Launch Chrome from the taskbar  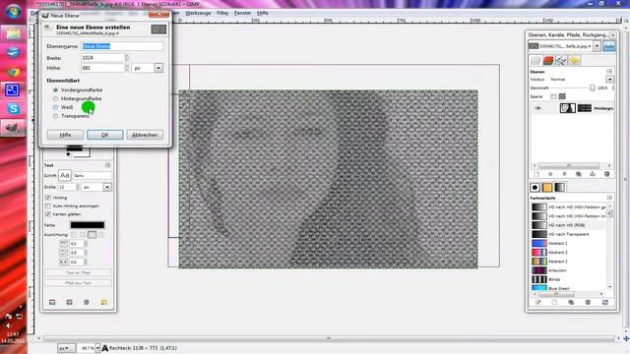pos(13,72)
